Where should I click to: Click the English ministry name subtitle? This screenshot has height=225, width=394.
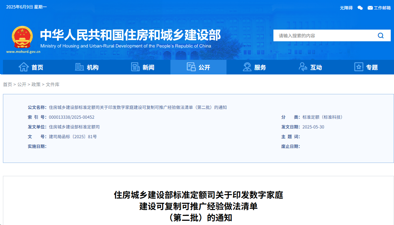pyautogui.click(x=126, y=46)
